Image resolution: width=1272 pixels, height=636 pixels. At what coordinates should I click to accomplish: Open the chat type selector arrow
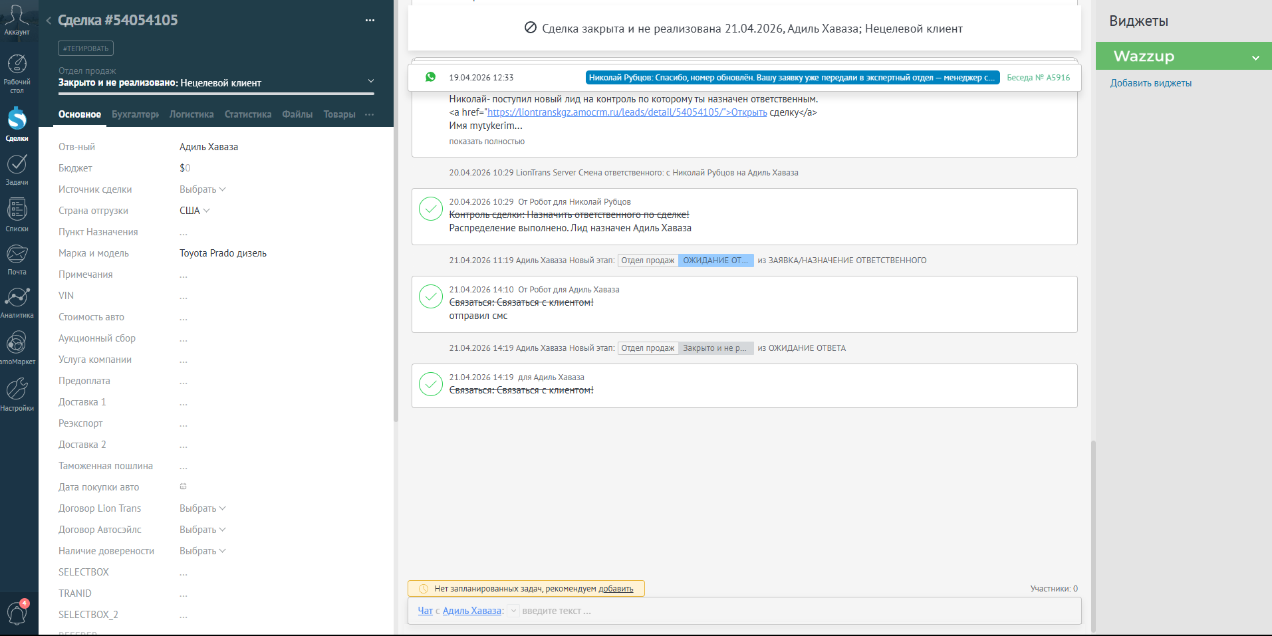click(x=513, y=611)
